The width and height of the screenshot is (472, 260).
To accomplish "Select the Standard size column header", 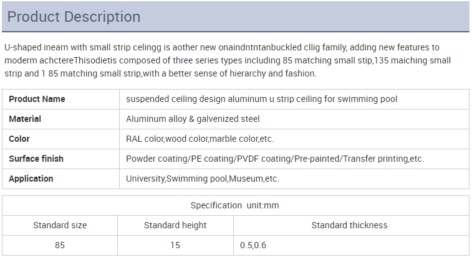I will point(60,225).
